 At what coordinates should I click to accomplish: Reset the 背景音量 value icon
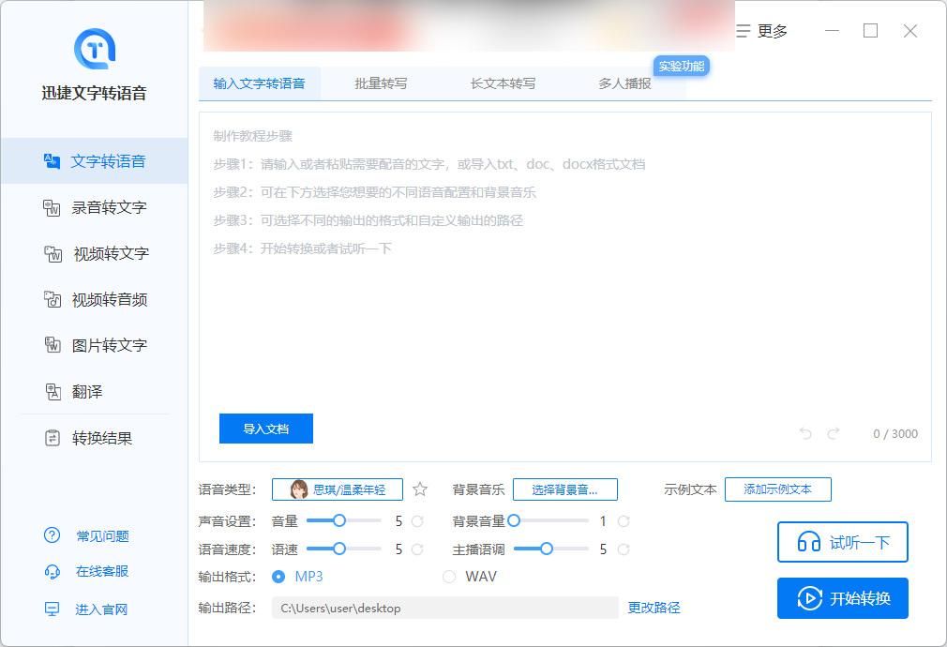click(624, 520)
